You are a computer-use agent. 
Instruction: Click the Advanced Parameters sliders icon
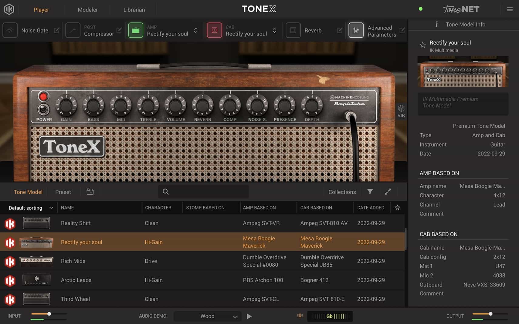pyautogui.click(x=356, y=30)
